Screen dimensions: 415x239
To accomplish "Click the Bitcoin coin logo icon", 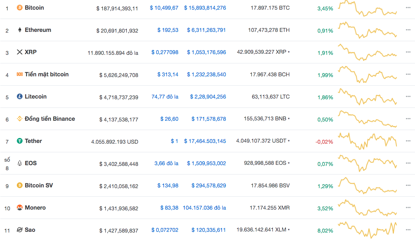I will pos(20,8).
